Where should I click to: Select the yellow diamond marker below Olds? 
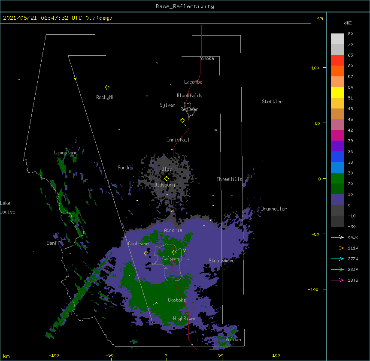pyautogui.click(x=167, y=179)
